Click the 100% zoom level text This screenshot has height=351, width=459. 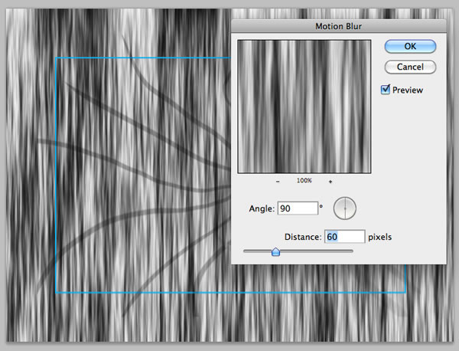304,181
